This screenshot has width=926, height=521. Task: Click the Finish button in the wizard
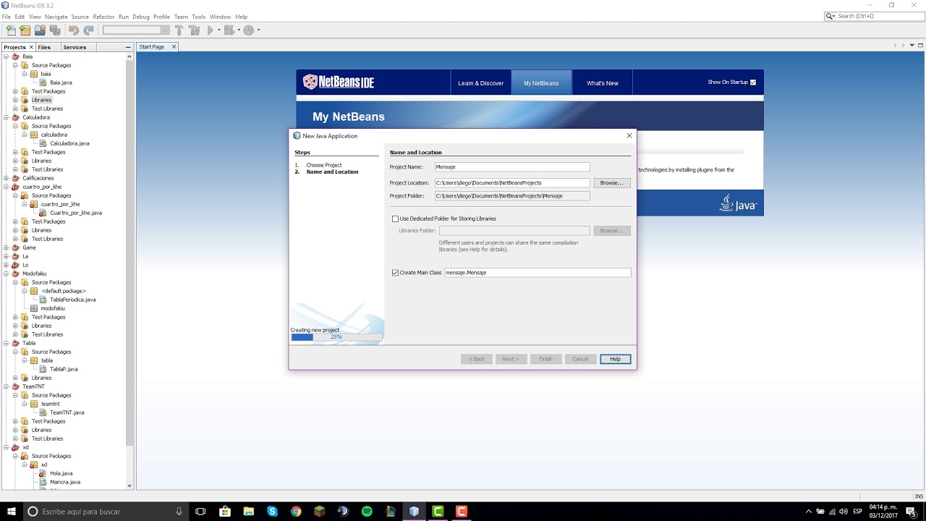(545, 359)
